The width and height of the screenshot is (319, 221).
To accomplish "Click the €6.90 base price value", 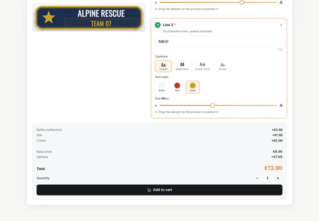I will tap(278, 152).
